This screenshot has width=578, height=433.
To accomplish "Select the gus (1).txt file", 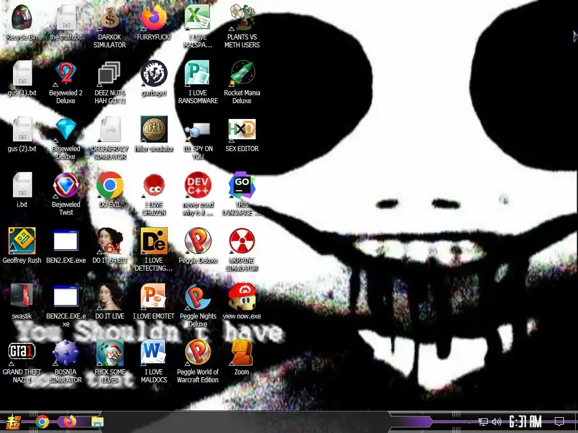I will point(22,74).
